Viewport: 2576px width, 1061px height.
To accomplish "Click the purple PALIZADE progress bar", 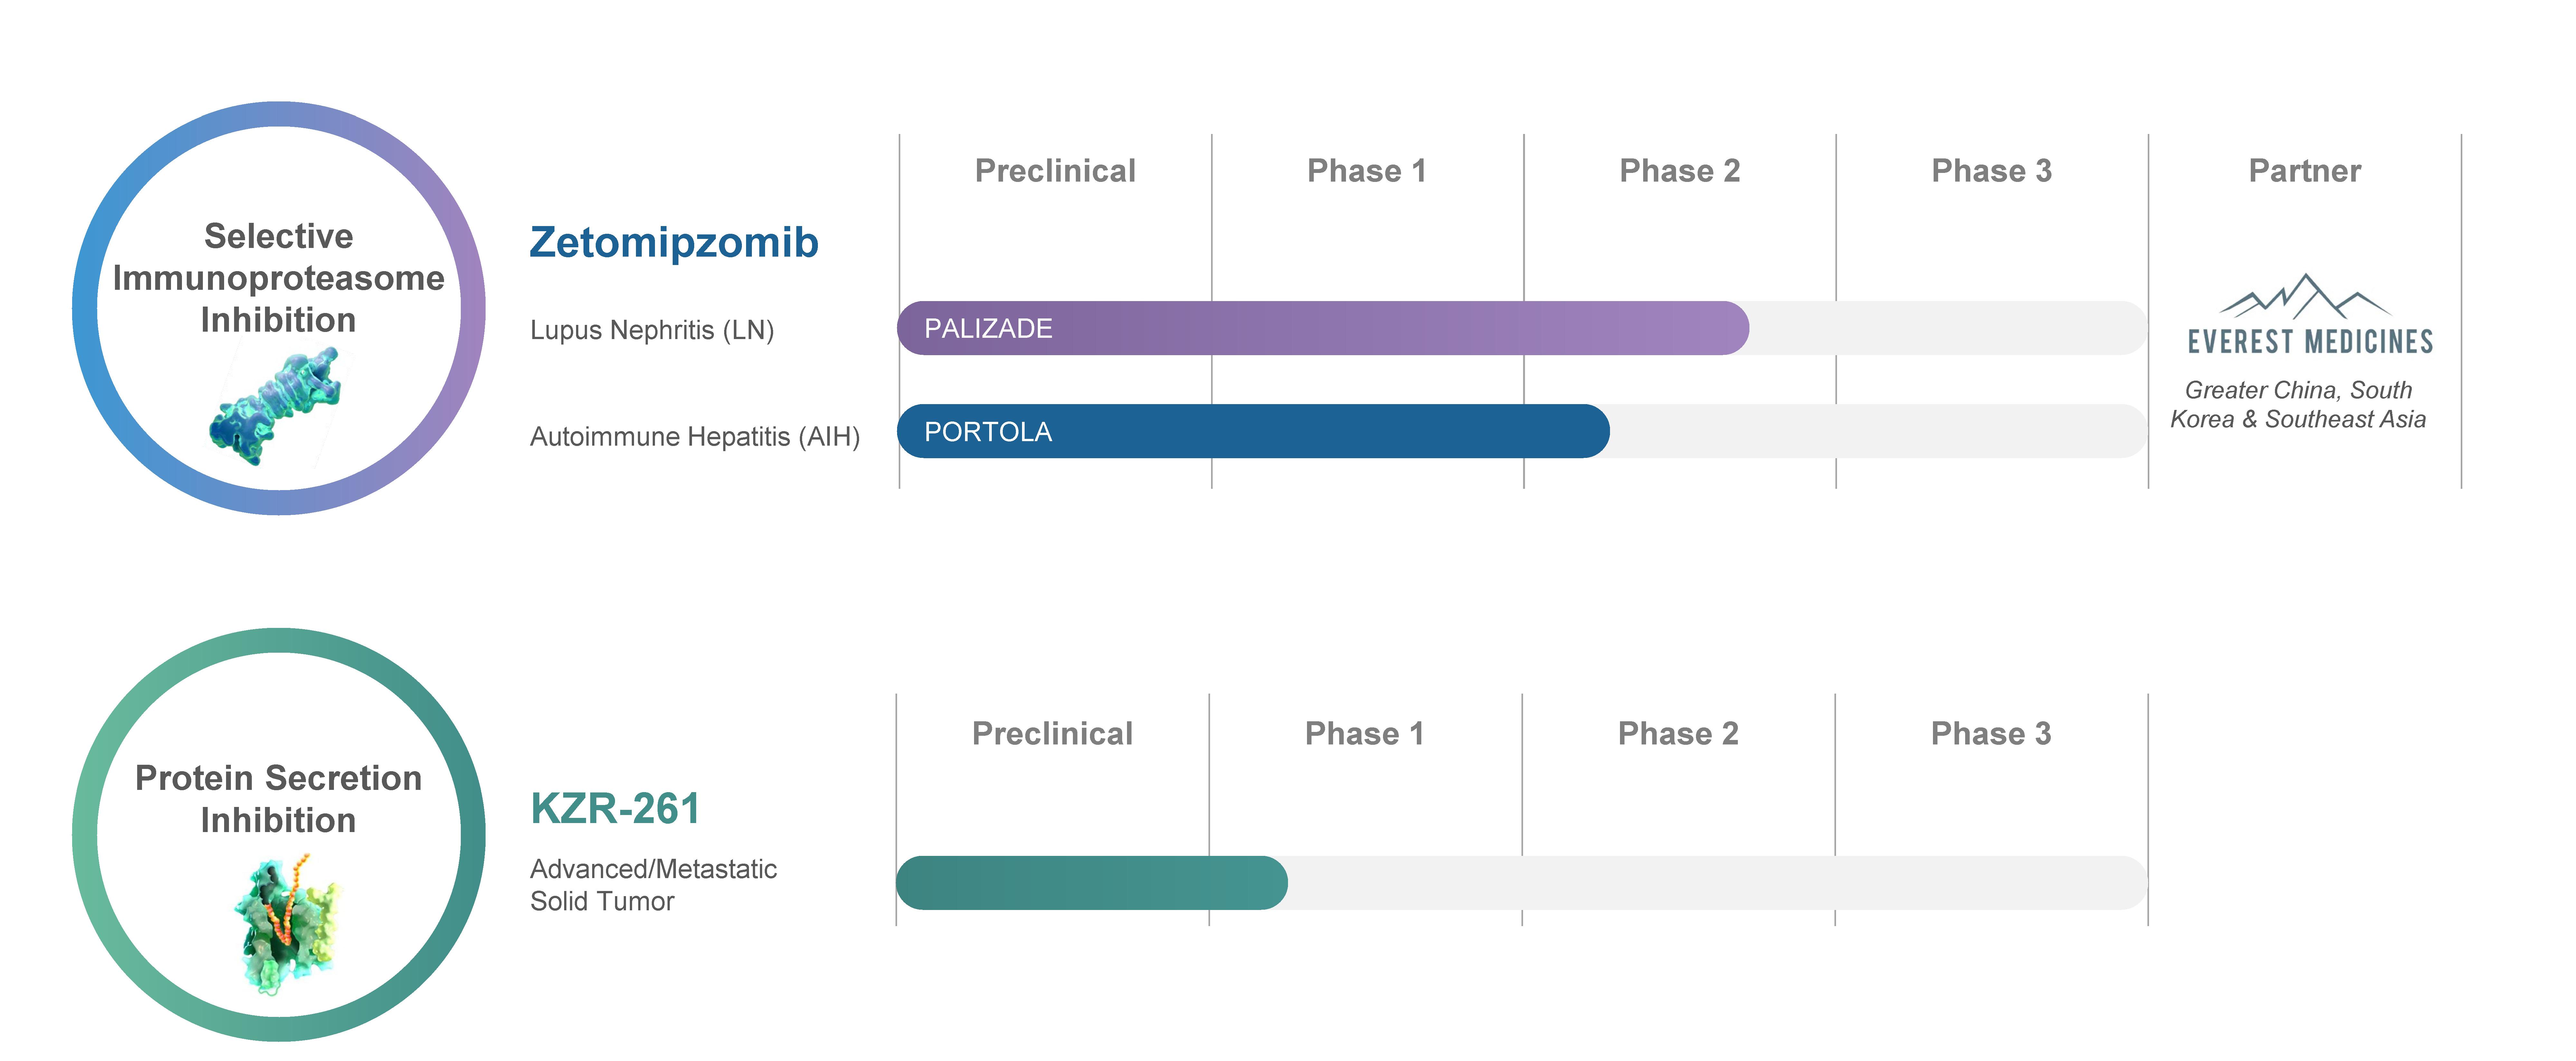I will [1323, 328].
